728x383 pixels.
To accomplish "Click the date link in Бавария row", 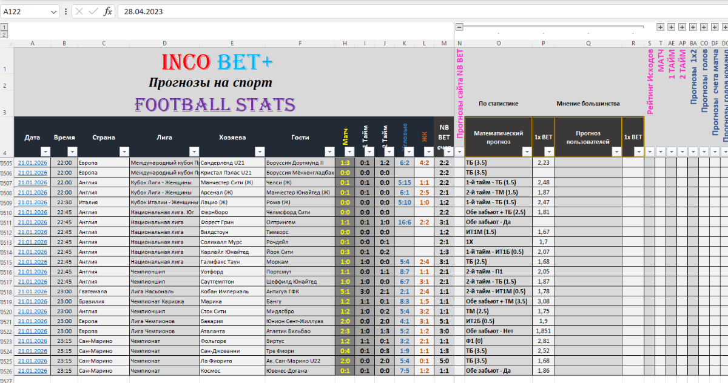I will 32,321.
